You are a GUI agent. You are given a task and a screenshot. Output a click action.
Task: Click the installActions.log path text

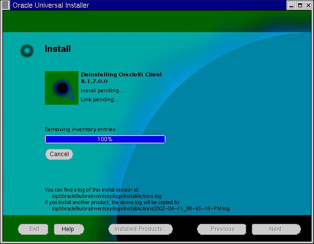[107, 196]
